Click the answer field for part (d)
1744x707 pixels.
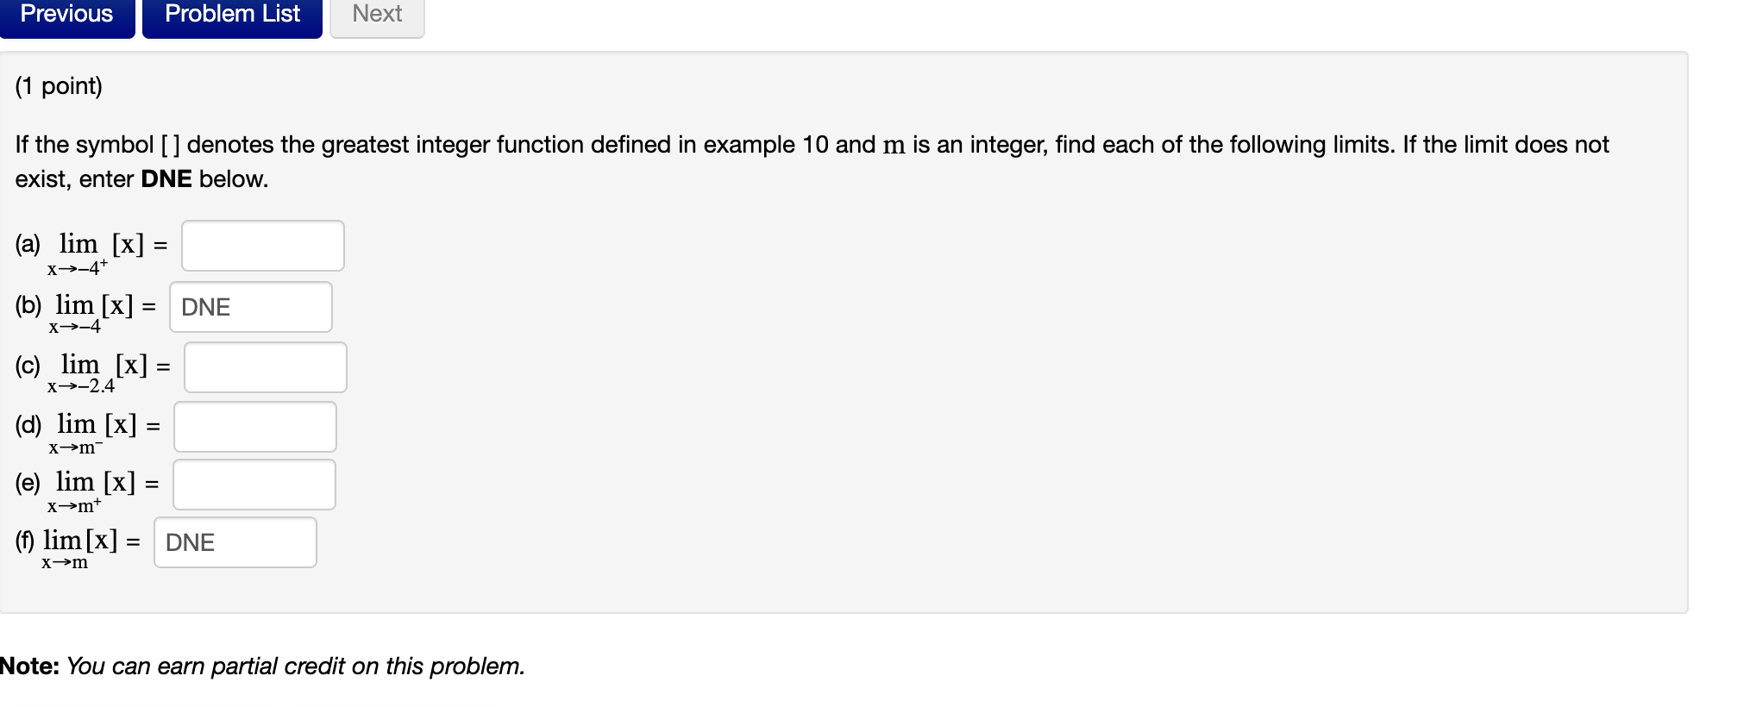pos(254,426)
